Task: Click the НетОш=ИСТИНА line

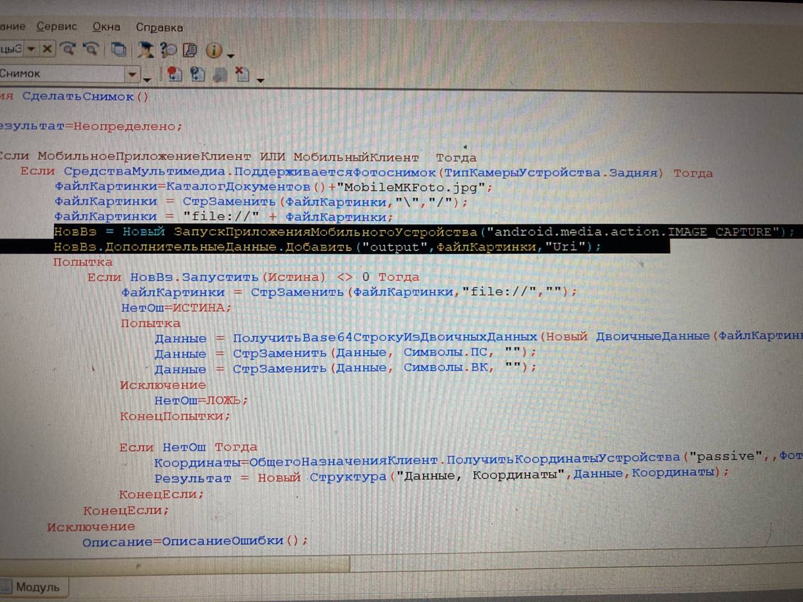Action: [176, 308]
